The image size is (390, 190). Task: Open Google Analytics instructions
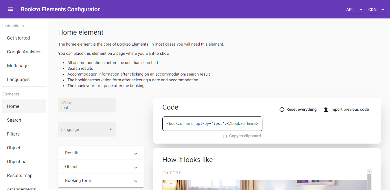(24, 52)
